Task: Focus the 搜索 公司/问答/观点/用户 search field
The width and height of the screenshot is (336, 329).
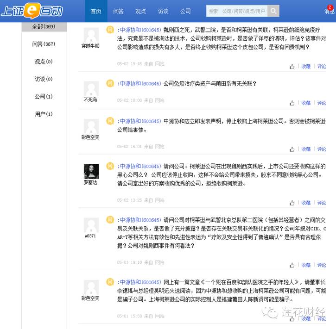Action: (x=237, y=11)
